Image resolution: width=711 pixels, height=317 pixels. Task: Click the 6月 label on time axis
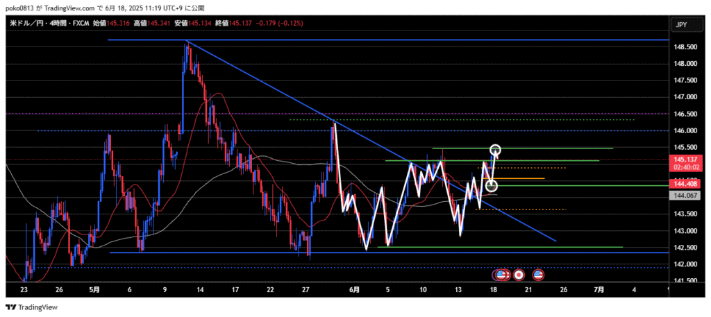click(353, 289)
